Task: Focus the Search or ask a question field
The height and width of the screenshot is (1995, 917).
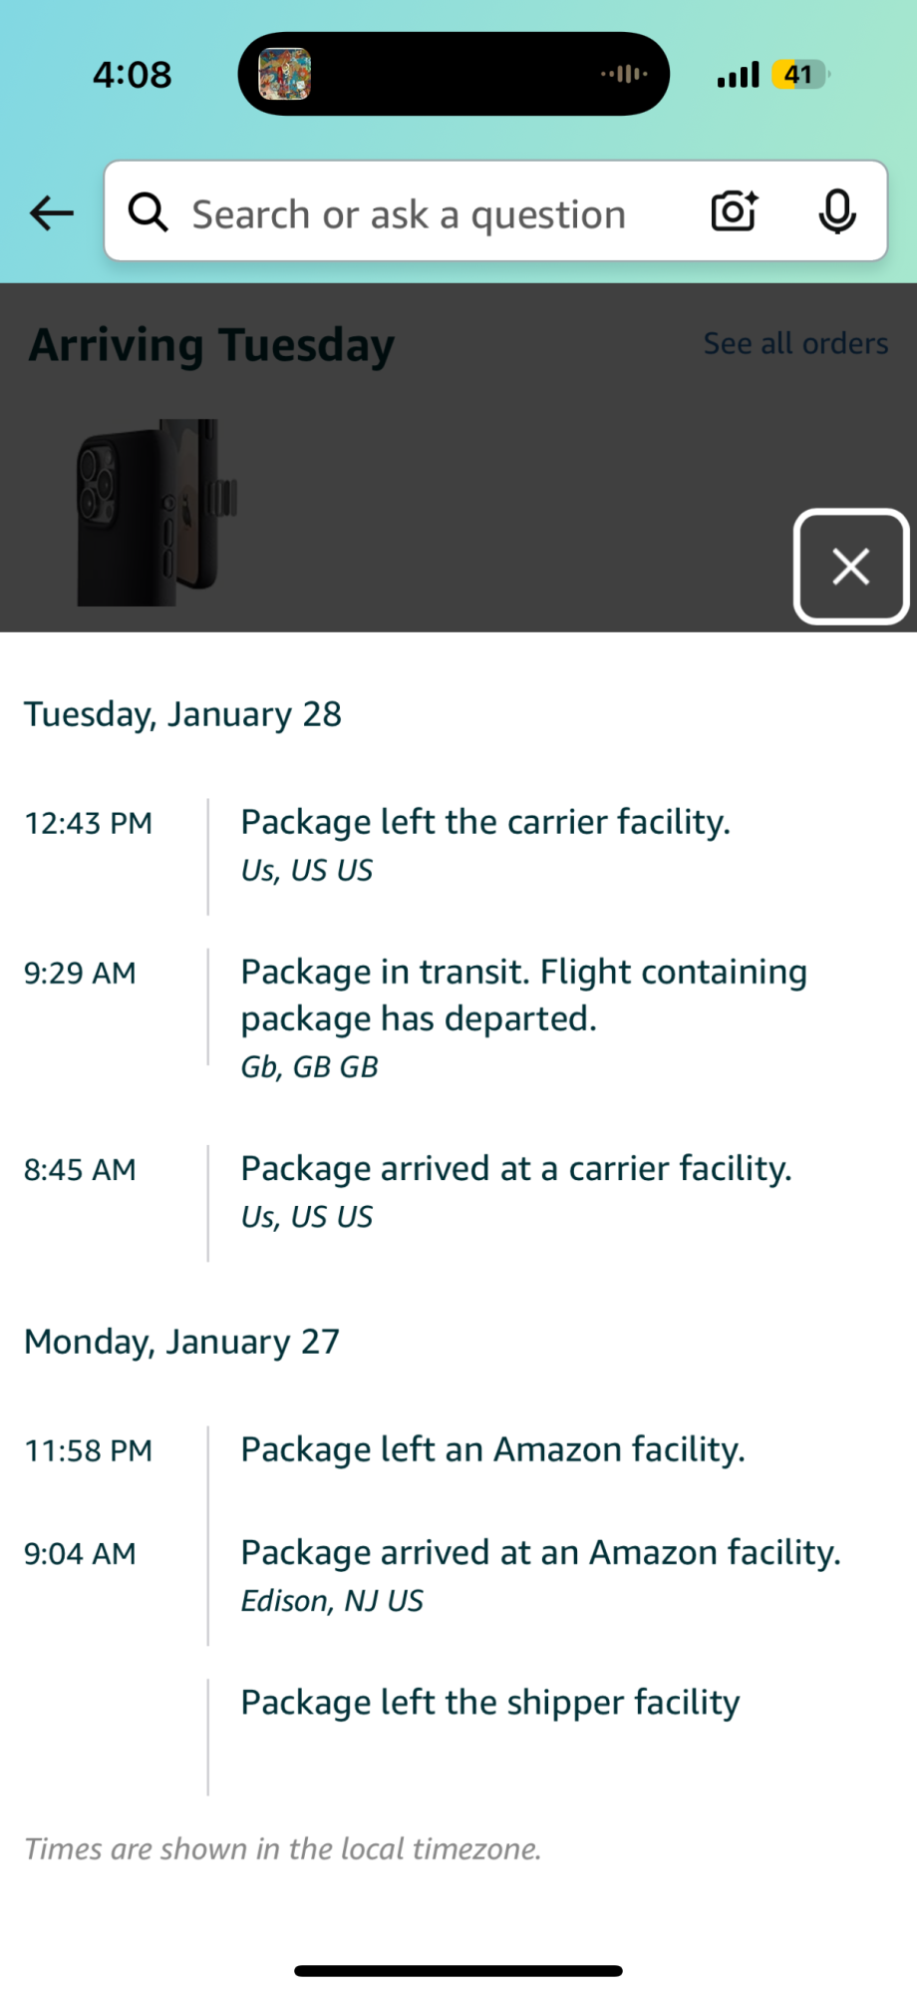Action: pos(409,214)
